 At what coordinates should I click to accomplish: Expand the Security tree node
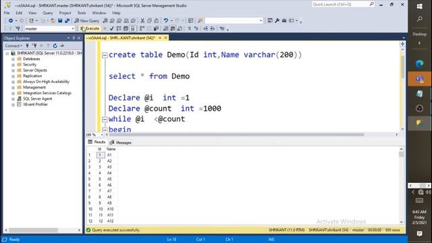point(13,65)
